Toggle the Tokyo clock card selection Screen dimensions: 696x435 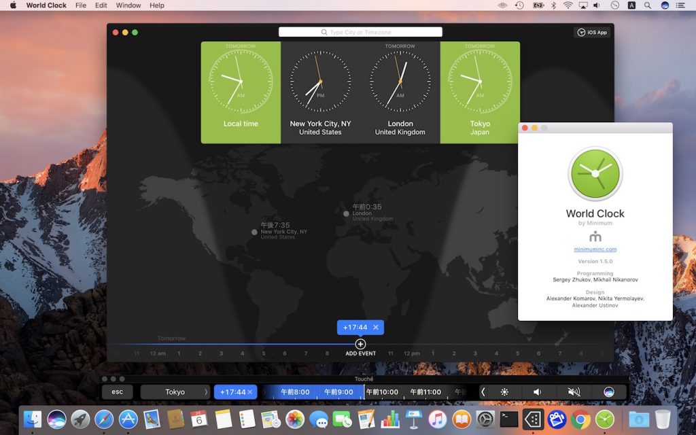pyautogui.click(x=480, y=82)
